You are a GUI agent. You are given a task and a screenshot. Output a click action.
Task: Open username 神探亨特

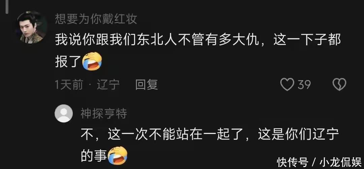click(x=104, y=114)
